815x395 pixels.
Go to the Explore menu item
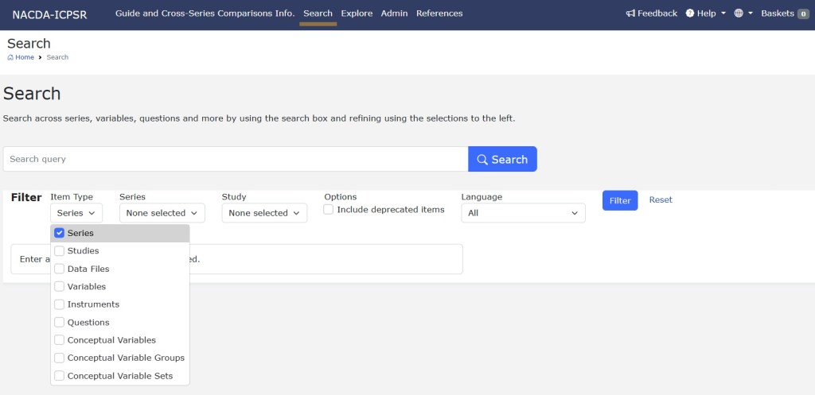357,14
